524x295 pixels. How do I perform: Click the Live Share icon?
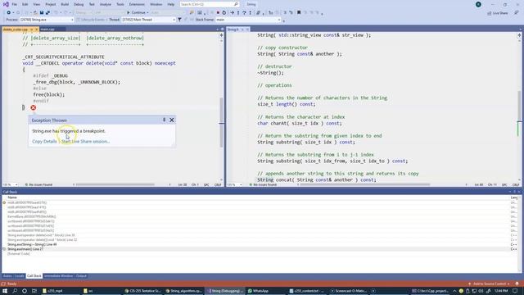click(490, 13)
